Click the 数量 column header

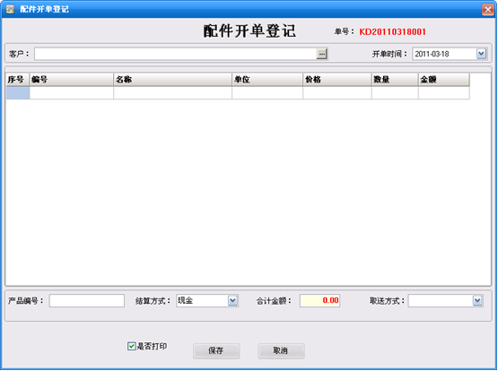(x=395, y=80)
